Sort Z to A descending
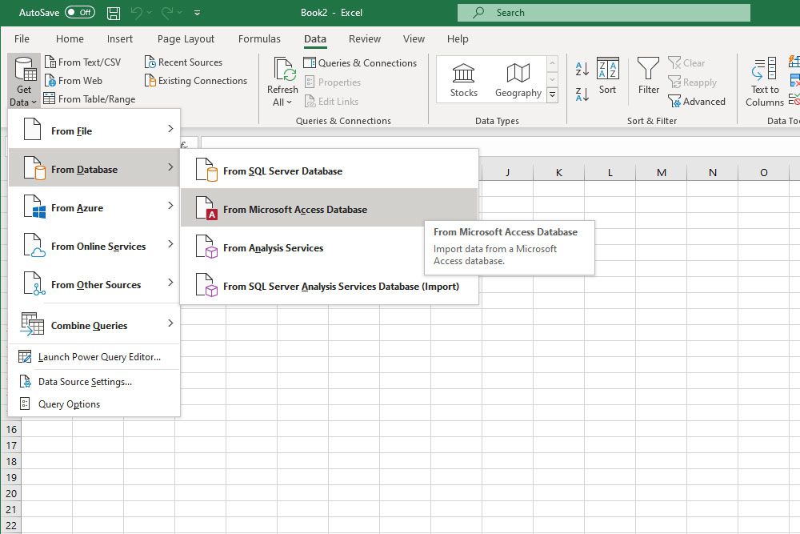Image resolution: width=800 pixels, height=534 pixels. [582, 94]
